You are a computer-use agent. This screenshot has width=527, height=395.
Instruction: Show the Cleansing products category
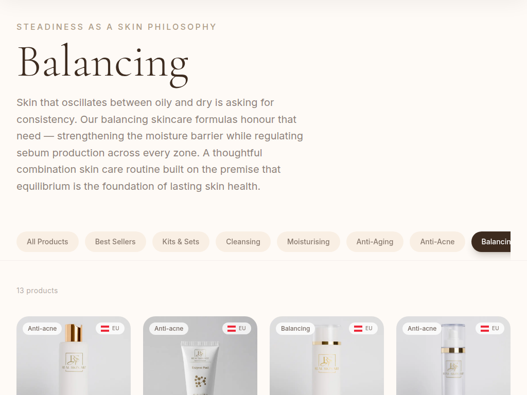(x=243, y=242)
